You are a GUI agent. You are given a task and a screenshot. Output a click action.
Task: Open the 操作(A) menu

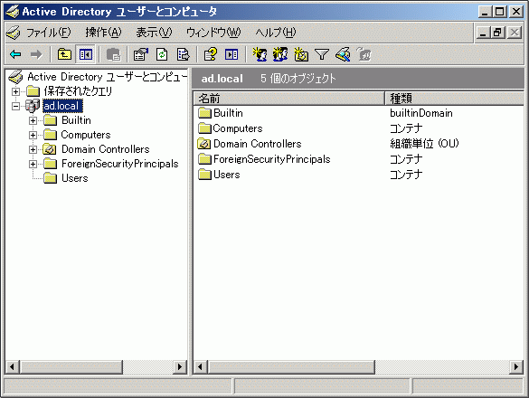pyautogui.click(x=103, y=33)
